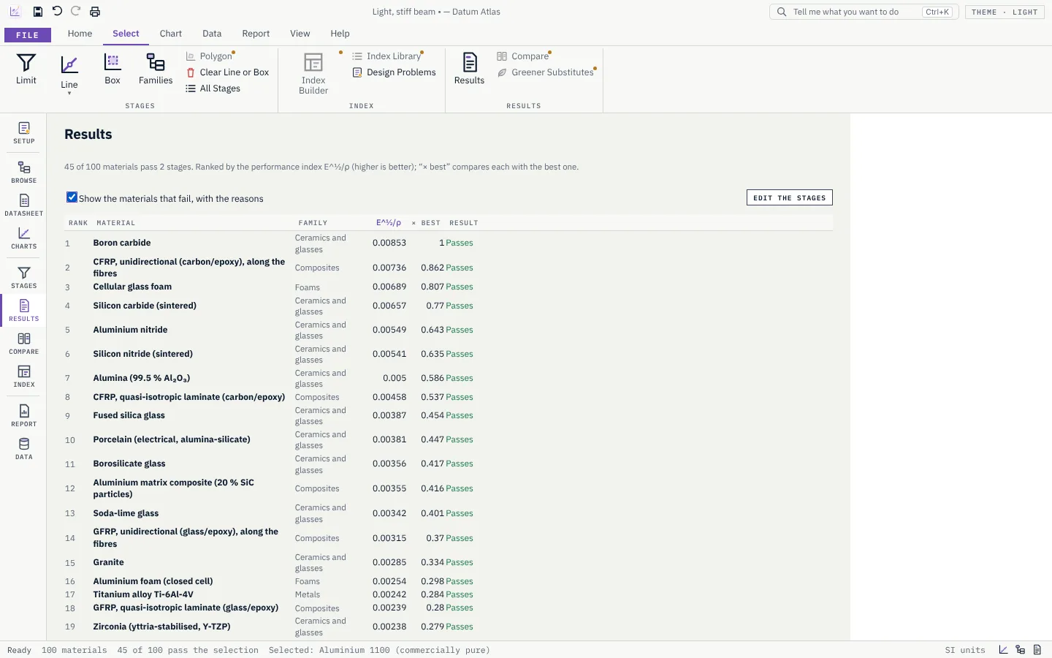Open the Report ribbon tab
Image resolution: width=1052 pixels, height=658 pixels.
[x=256, y=34]
